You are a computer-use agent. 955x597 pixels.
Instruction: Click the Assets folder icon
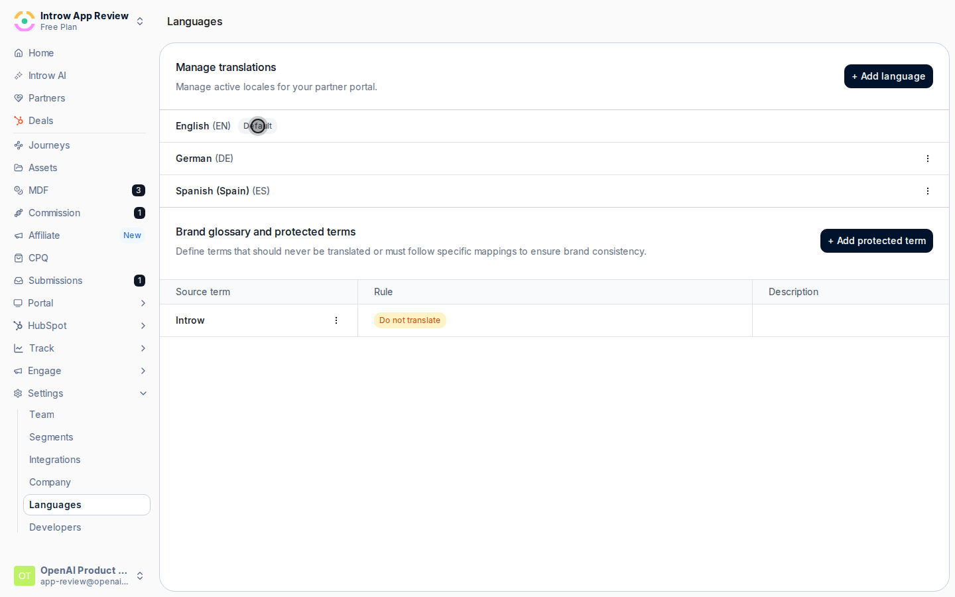pyautogui.click(x=19, y=168)
